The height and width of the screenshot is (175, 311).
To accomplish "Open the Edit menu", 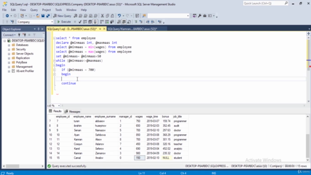I will (13, 10).
